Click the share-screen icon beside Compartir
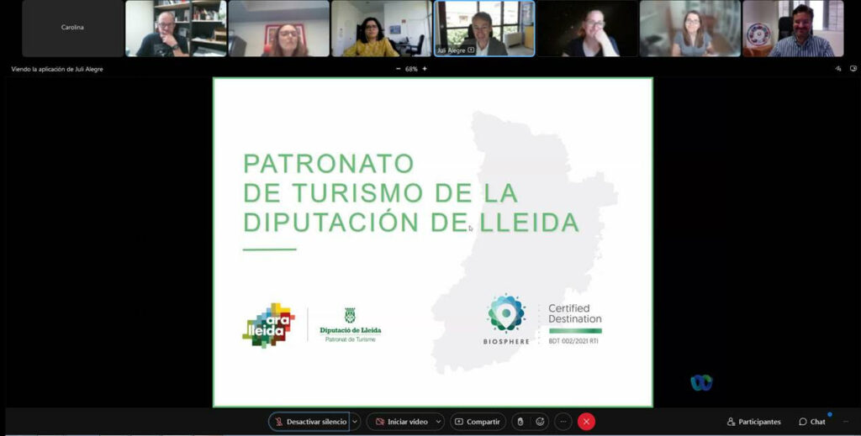Screen dimensions: 861x436 459,422
